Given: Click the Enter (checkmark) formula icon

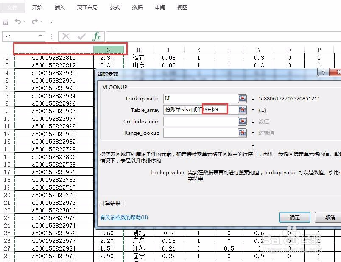Looking at the screenshot, I should (x=81, y=36).
